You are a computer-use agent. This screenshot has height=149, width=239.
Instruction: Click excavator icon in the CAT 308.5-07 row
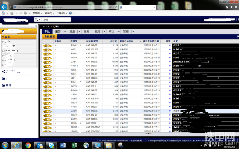(48, 99)
